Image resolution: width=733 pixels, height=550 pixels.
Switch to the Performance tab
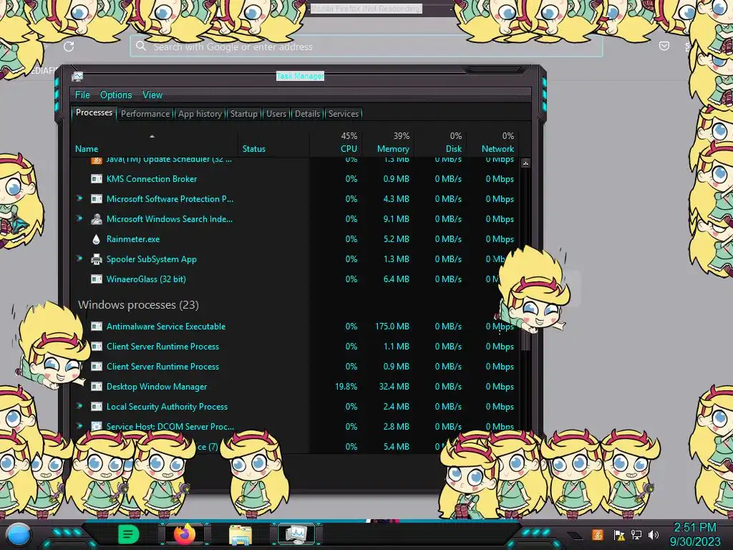(145, 114)
